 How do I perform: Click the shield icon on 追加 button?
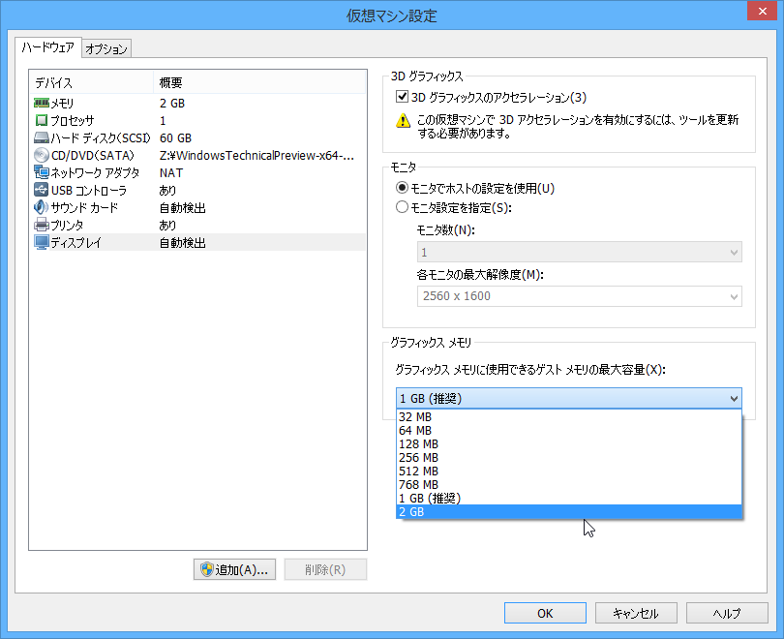coord(206,569)
